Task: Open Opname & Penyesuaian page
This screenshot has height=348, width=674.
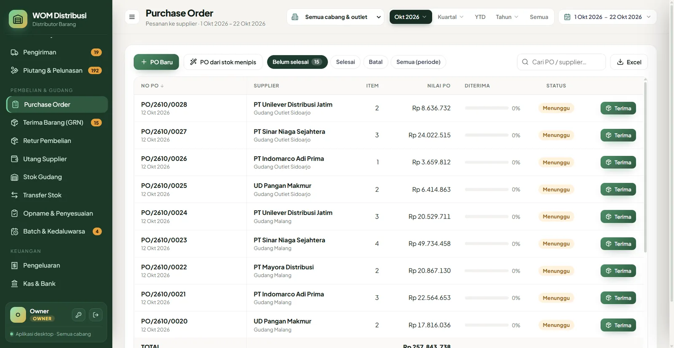Action: (57, 213)
